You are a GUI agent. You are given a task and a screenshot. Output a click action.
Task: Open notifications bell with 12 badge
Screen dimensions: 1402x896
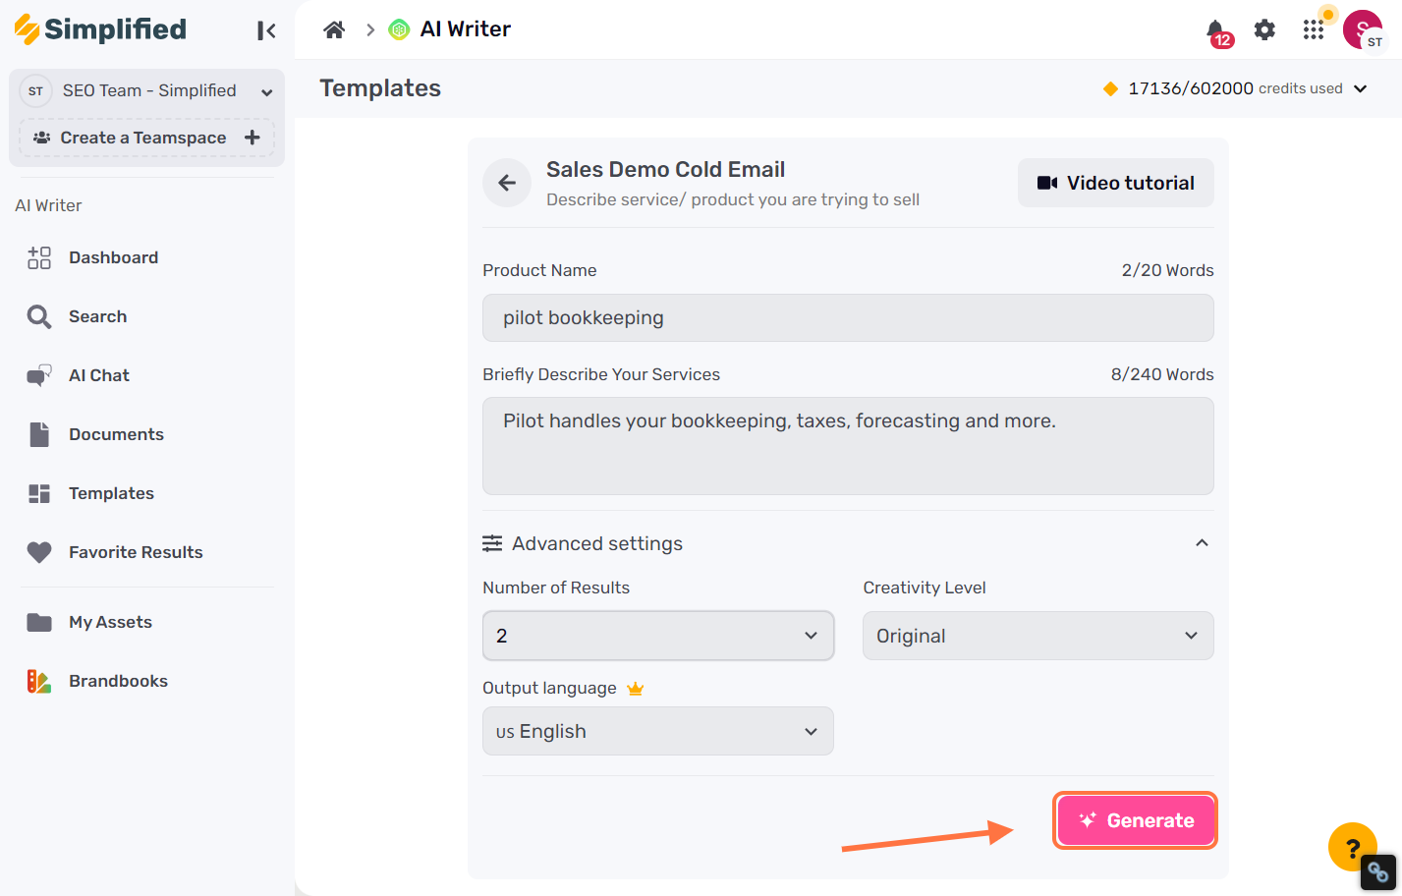tap(1217, 31)
